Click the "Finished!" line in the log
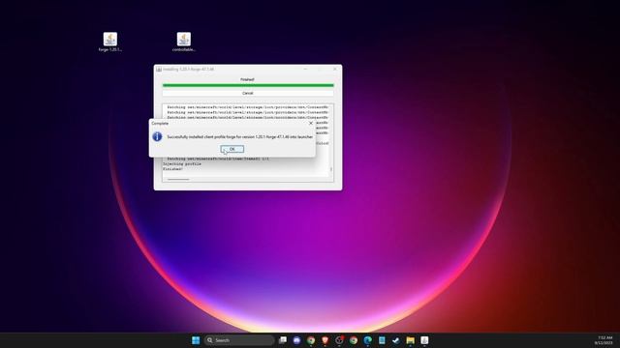Viewport: 620px width, 348px height. click(172, 169)
